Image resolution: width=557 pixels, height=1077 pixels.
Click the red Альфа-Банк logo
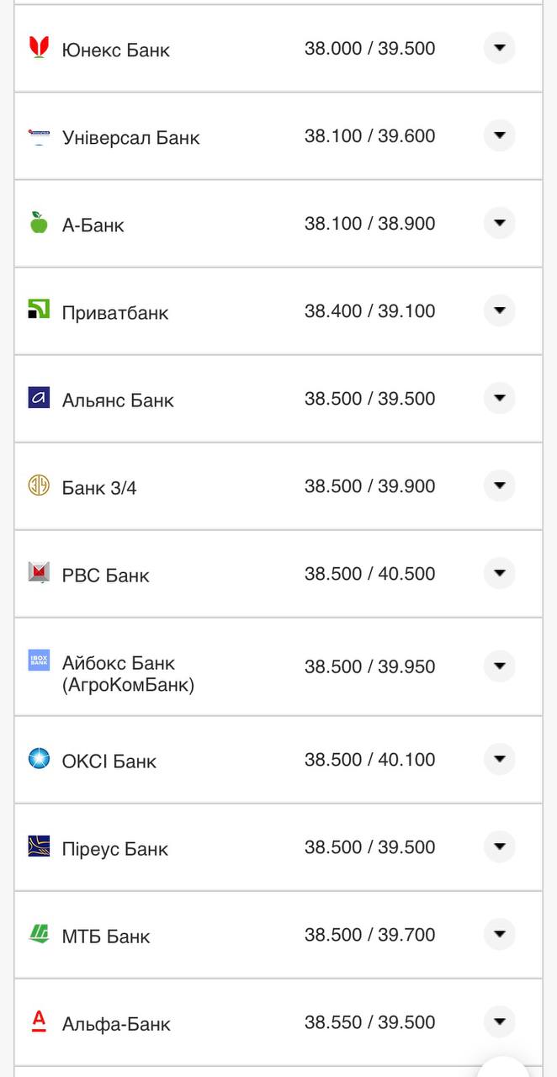[39, 1021]
